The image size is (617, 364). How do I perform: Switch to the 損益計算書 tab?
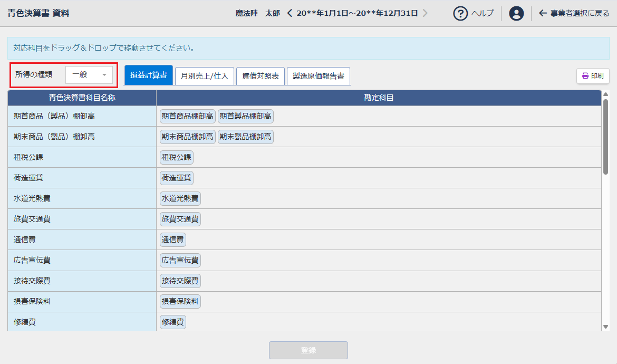click(148, 75)
